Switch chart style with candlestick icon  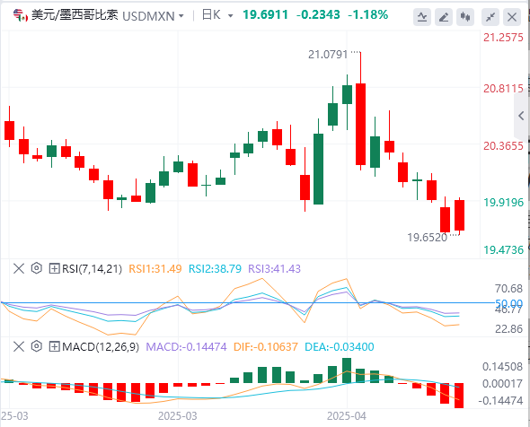pyautogui.click(x=465, y=17)
